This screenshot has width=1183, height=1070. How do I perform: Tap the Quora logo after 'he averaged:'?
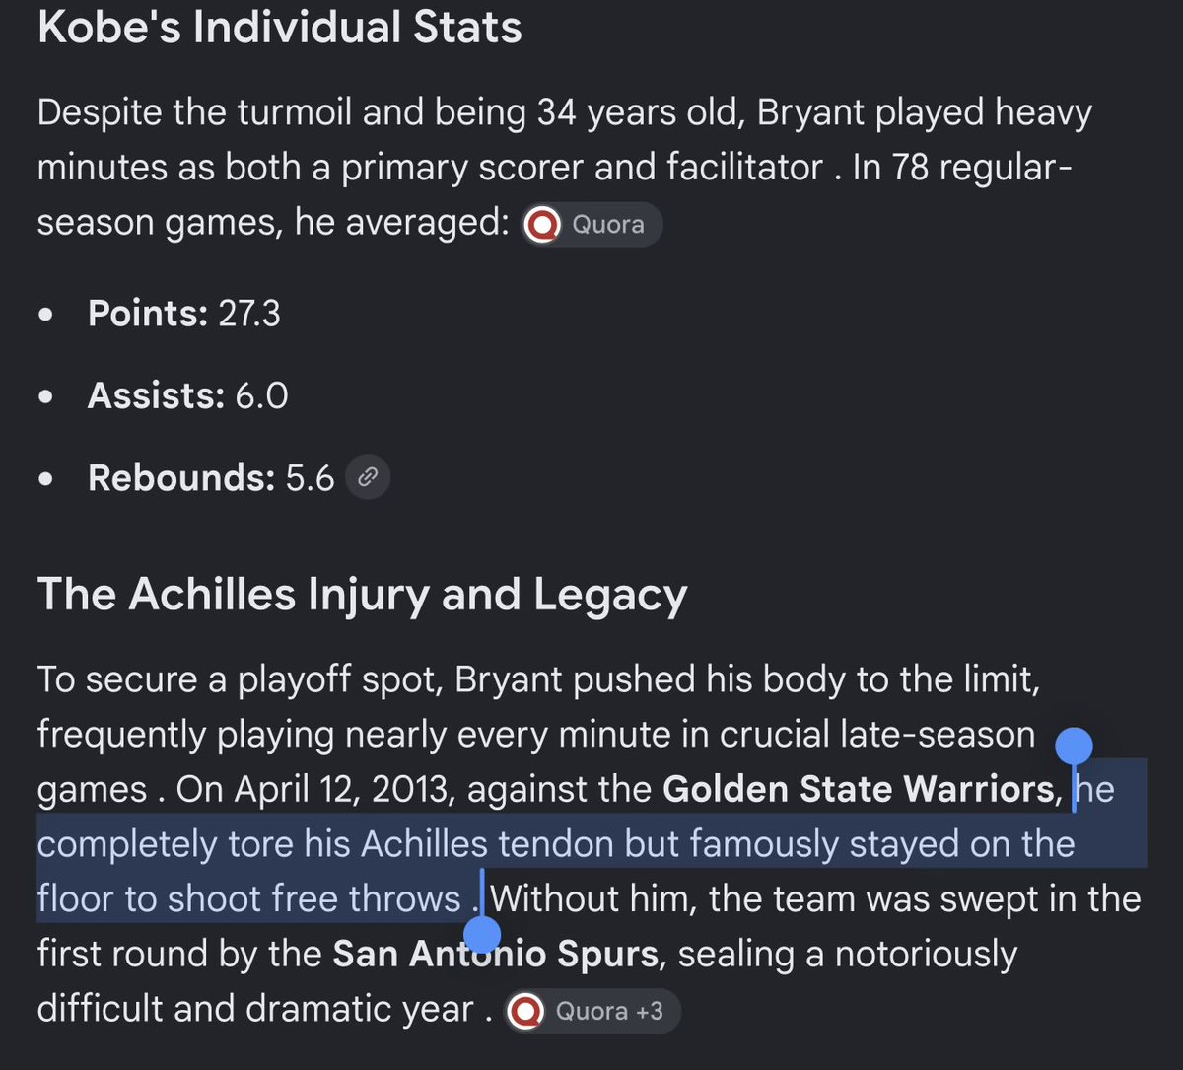(541, 225)
